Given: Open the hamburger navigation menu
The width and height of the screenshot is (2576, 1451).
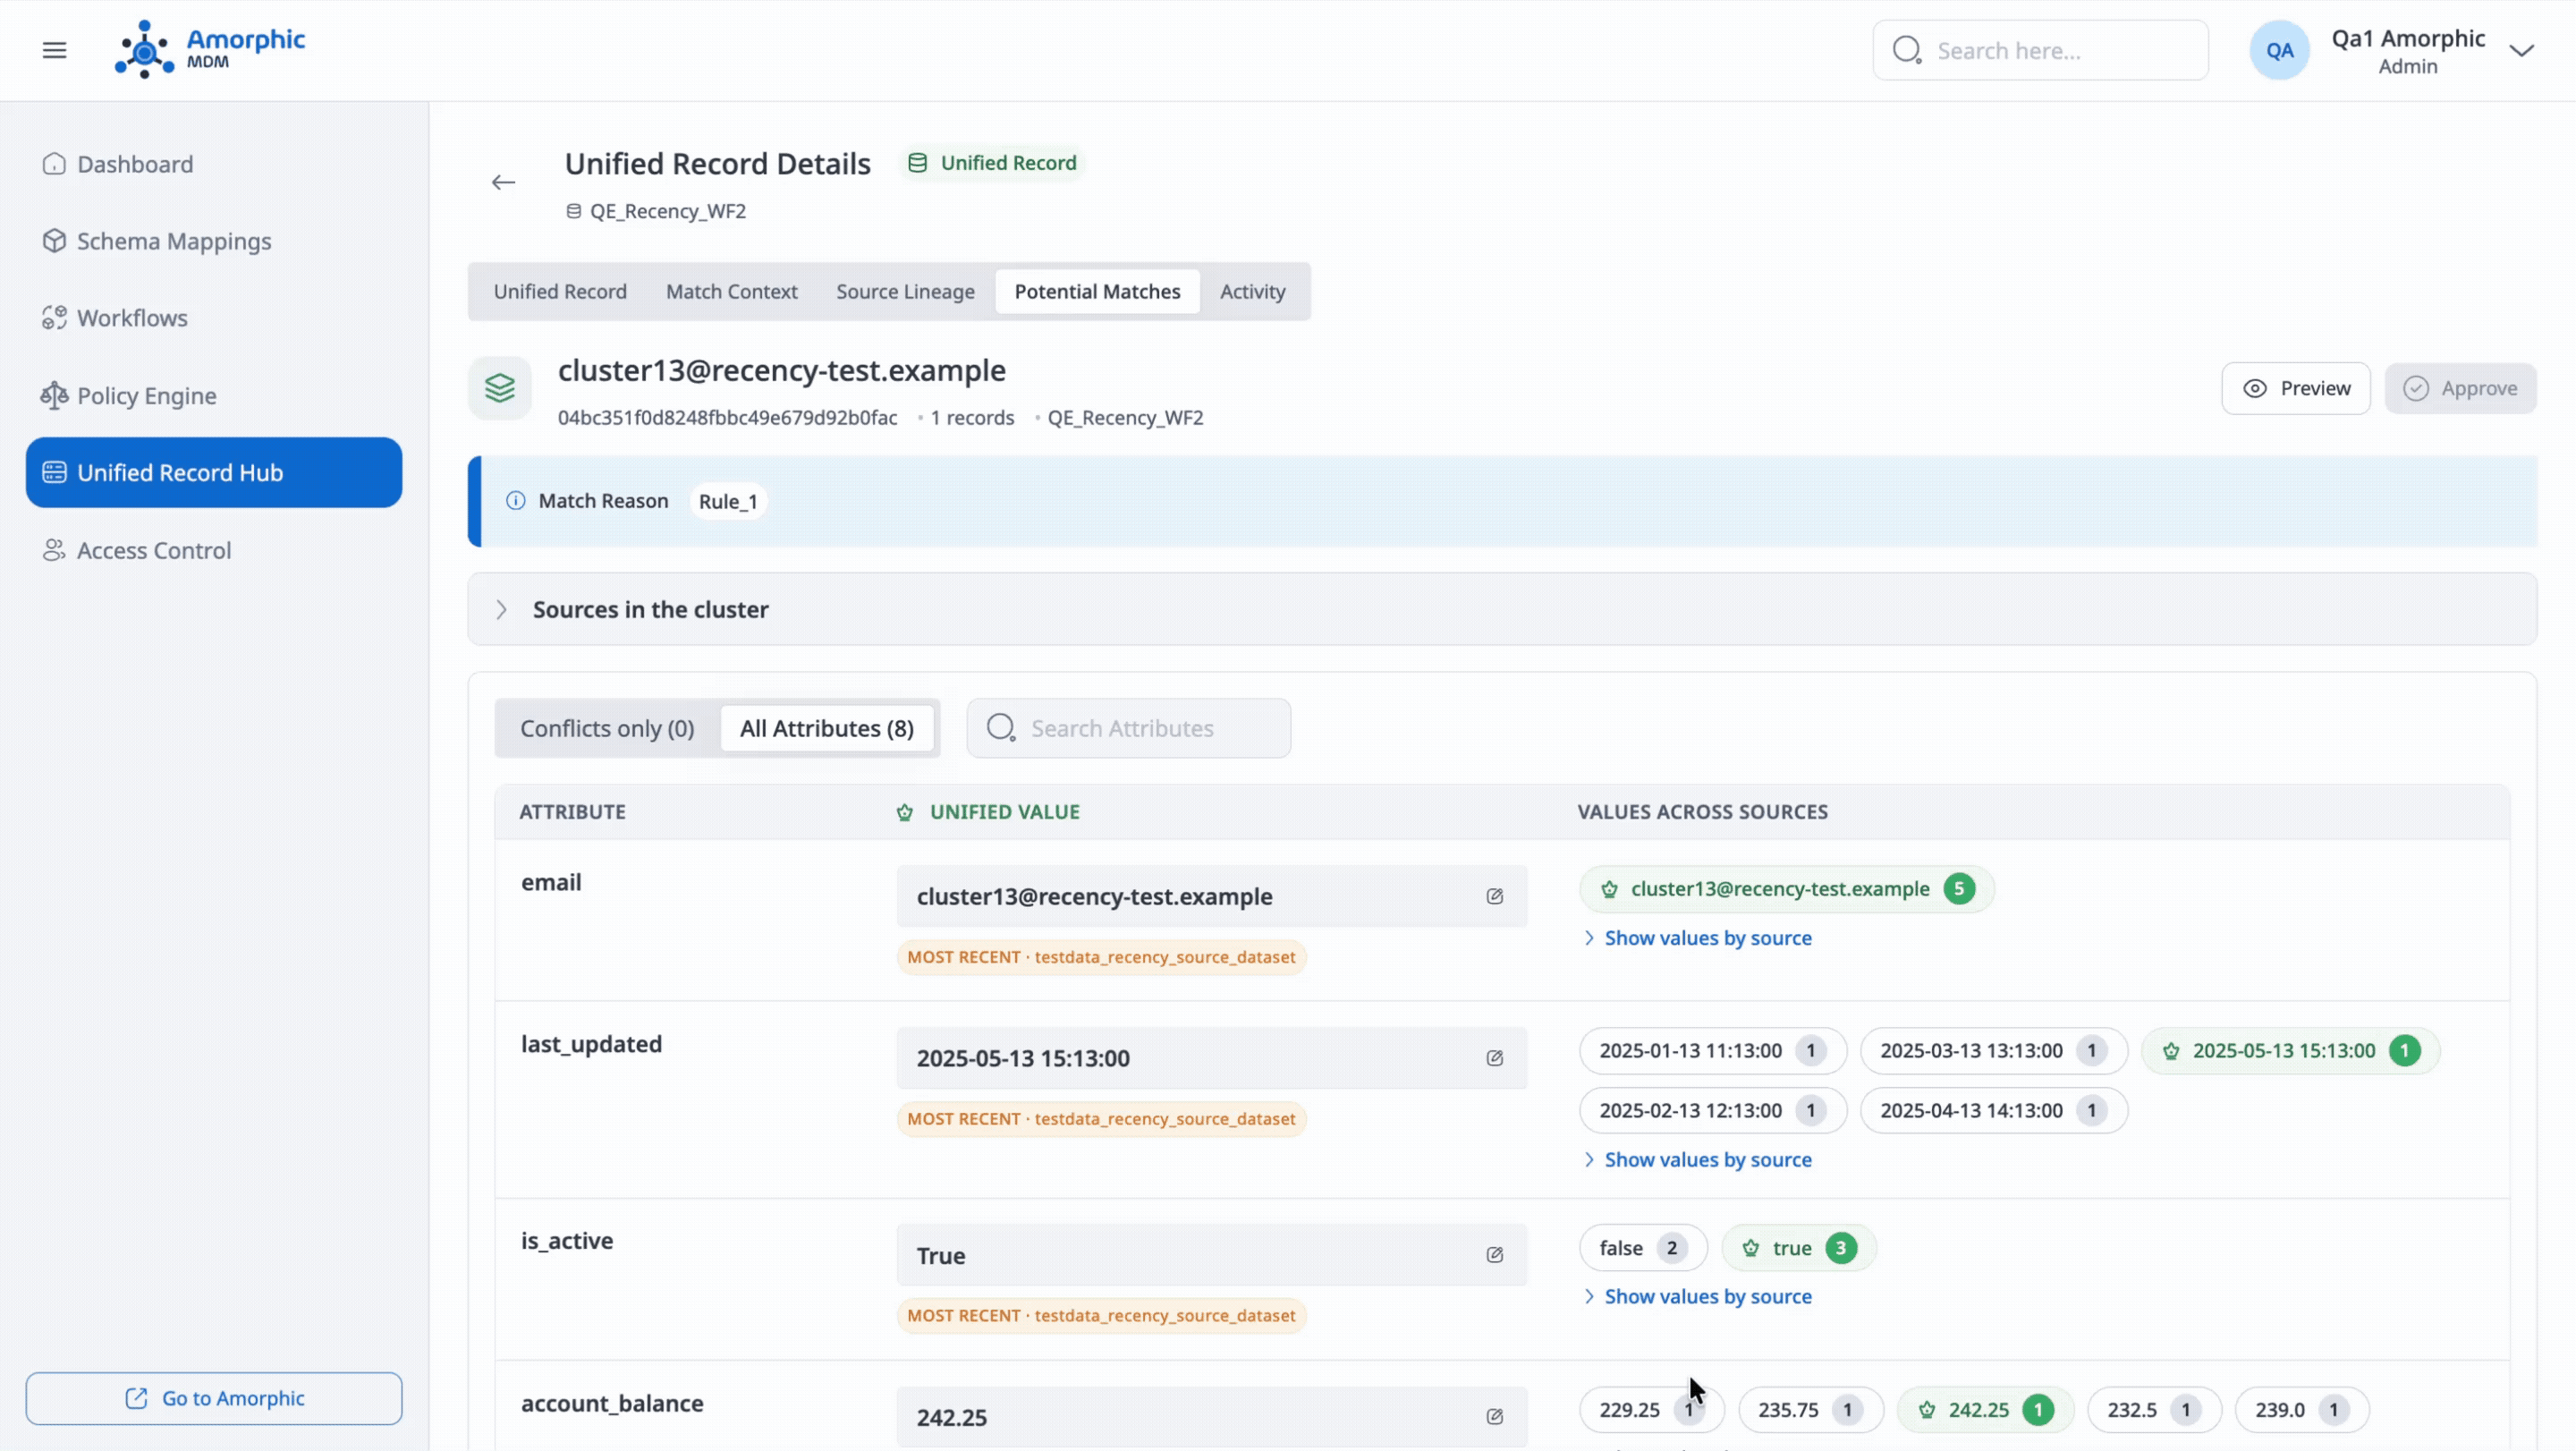Looking at the screenshot, I should [54, 50].
